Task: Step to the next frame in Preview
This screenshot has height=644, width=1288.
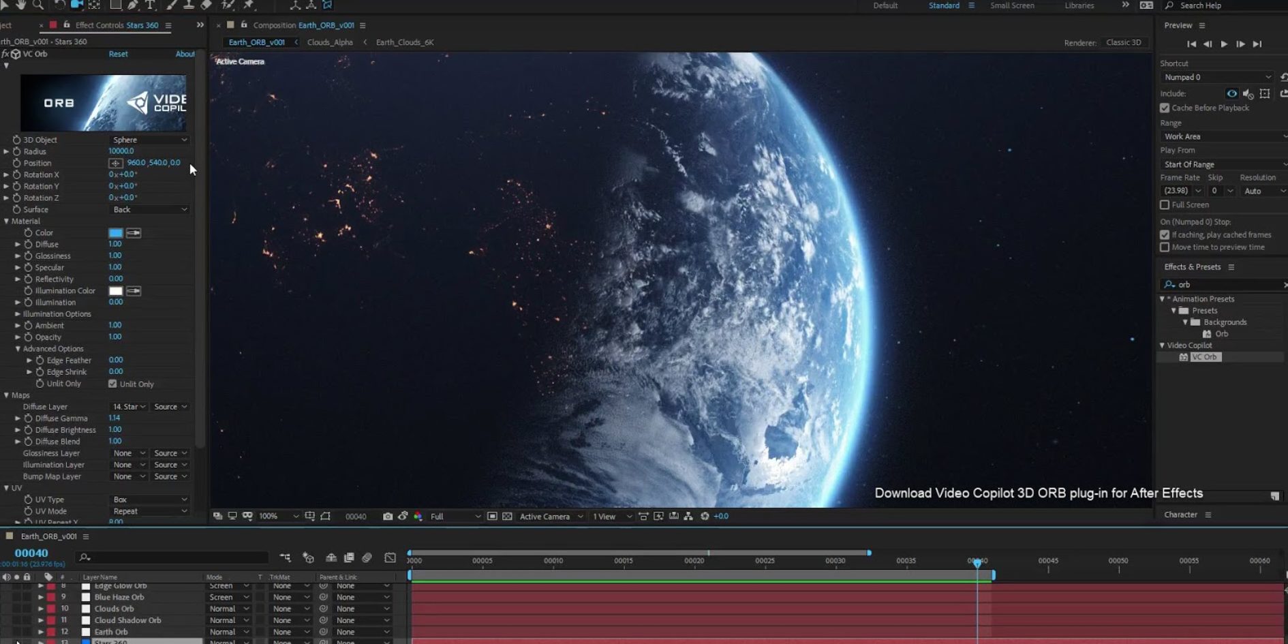Action: [1240, 44]
